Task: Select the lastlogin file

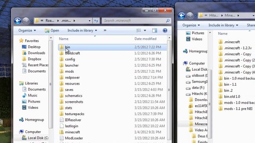Action: [112, 126]
